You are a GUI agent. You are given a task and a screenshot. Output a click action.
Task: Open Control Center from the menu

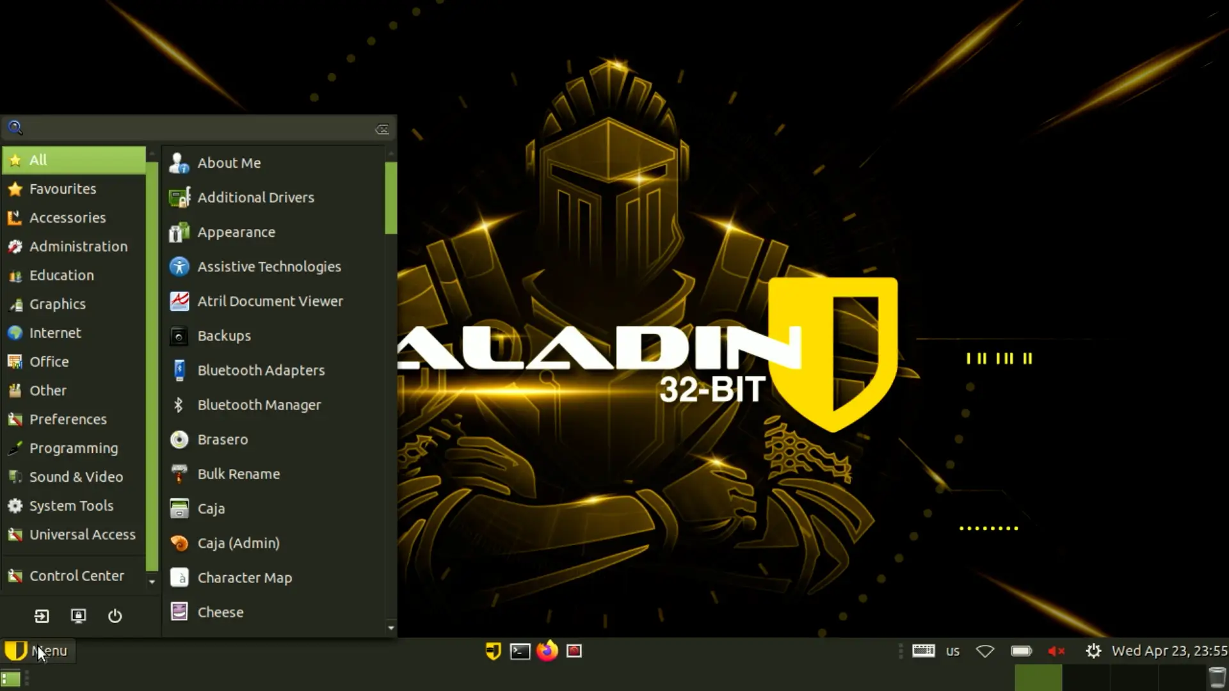(74, 576)
